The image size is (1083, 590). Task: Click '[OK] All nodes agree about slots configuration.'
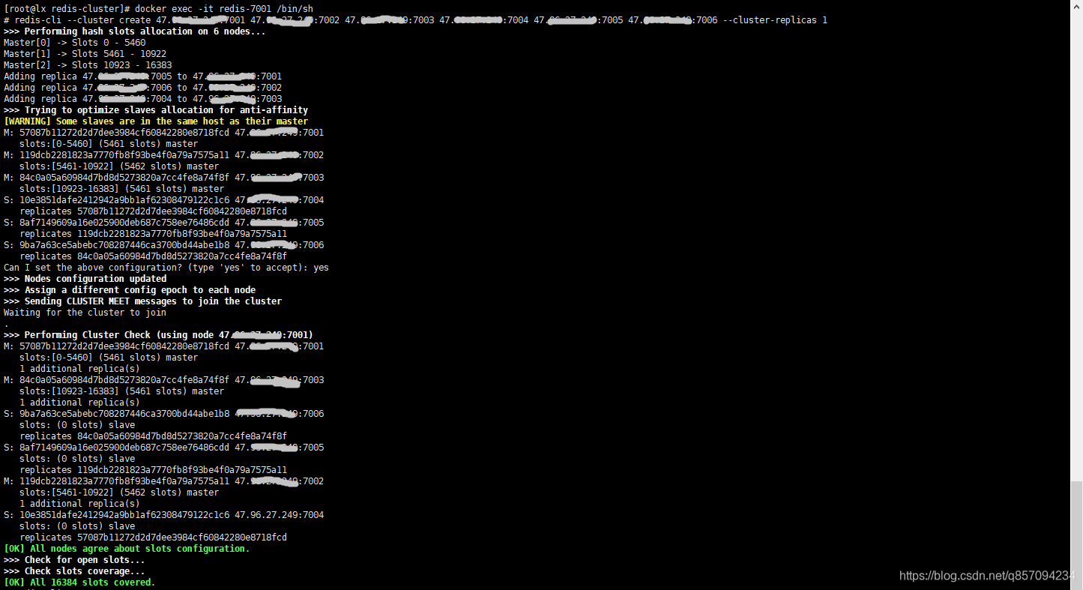pos(127,548)
